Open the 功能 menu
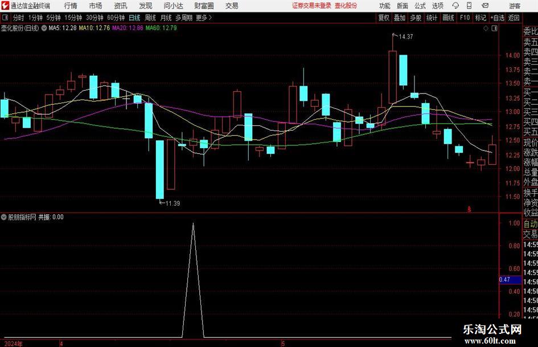 click(x=385, y=6)
